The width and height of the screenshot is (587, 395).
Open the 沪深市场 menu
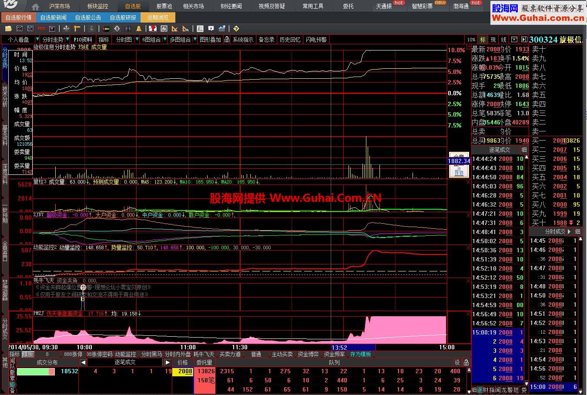click(59, 7)
